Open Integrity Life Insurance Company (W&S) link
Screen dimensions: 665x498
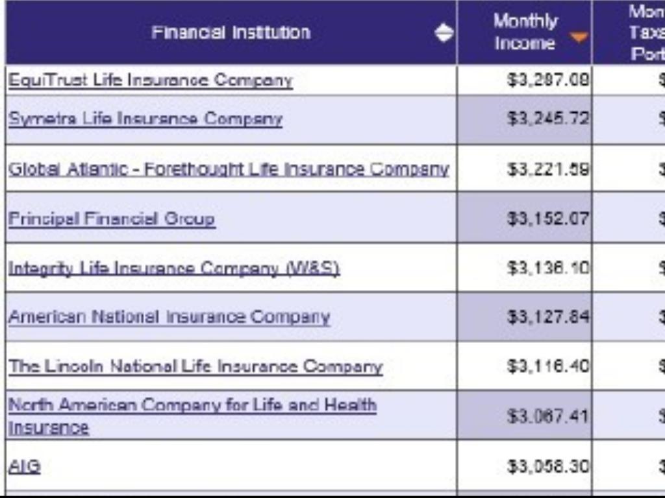click(173, 268)
